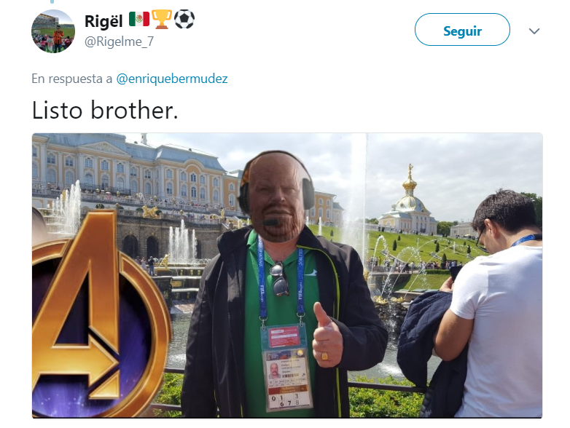Click the Mexican flag emoji
Image resolution: width=570 pixels, height=428 pixels.
139,19
